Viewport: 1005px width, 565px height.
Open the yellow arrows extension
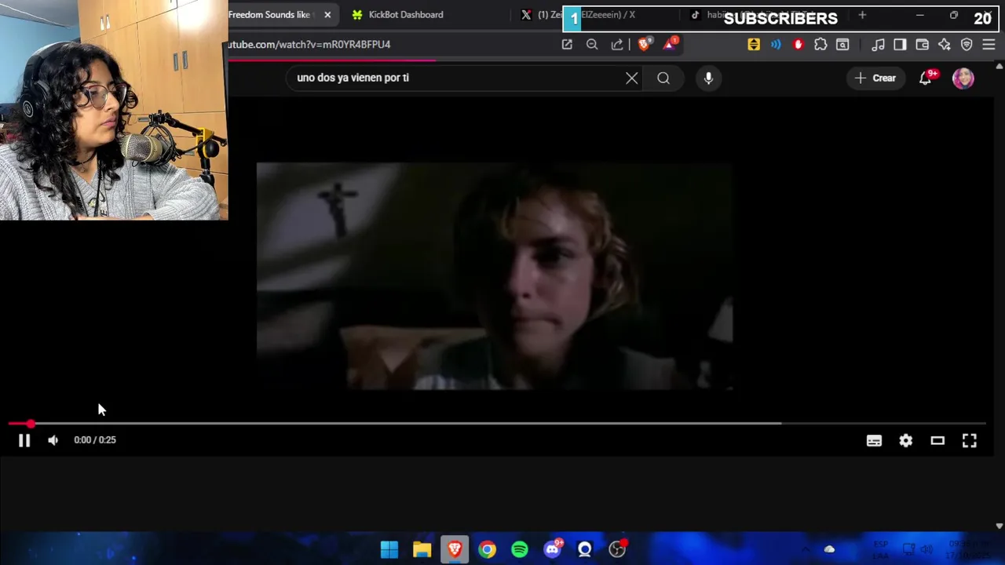[754, 45]
